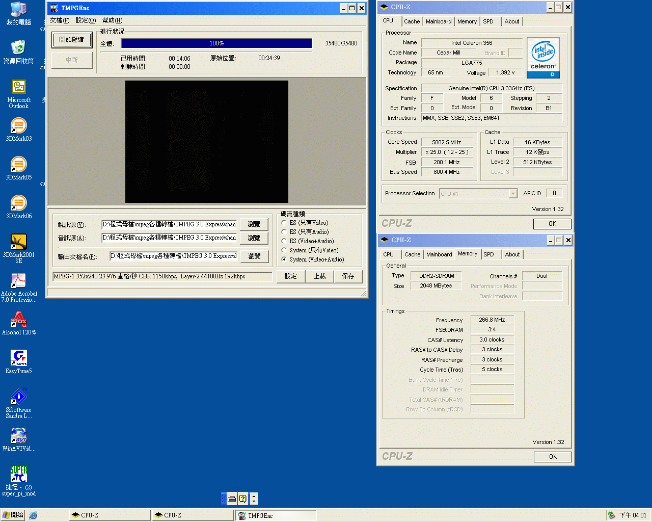652x522 pixels.
Task: Select System (Video+Audio) stream type
Action: point(284,259)
